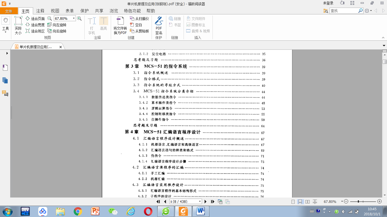The image size is (387, 217).
Task: Open the page number dropdown
Action: click(200, 201)
